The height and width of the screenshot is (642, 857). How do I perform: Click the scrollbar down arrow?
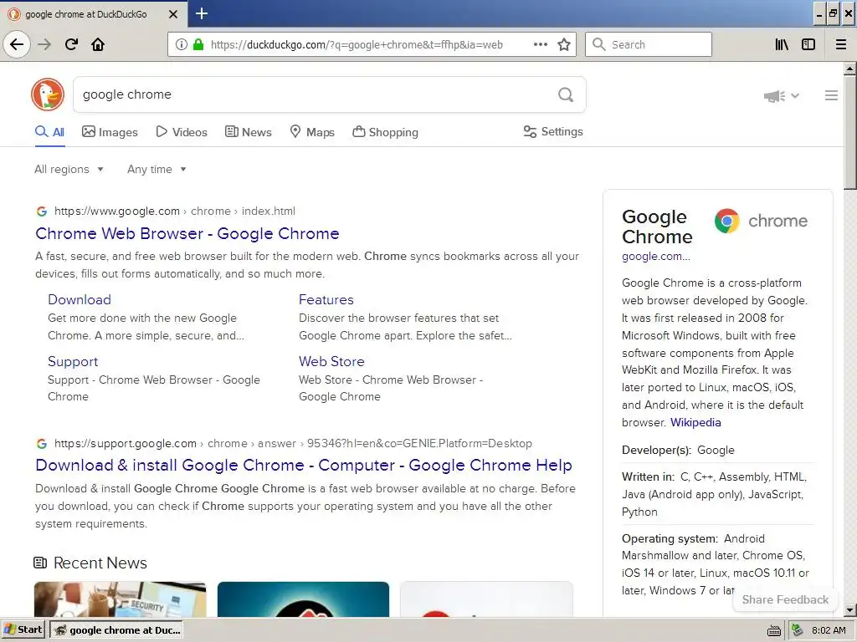coord(849,609)
